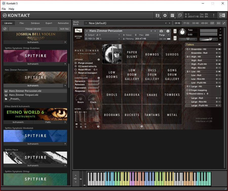The height and width of the screenshot is (191, 228).
Task: Open the workspace layout menu
Action: pyautogui.click(x=172, y=15)
